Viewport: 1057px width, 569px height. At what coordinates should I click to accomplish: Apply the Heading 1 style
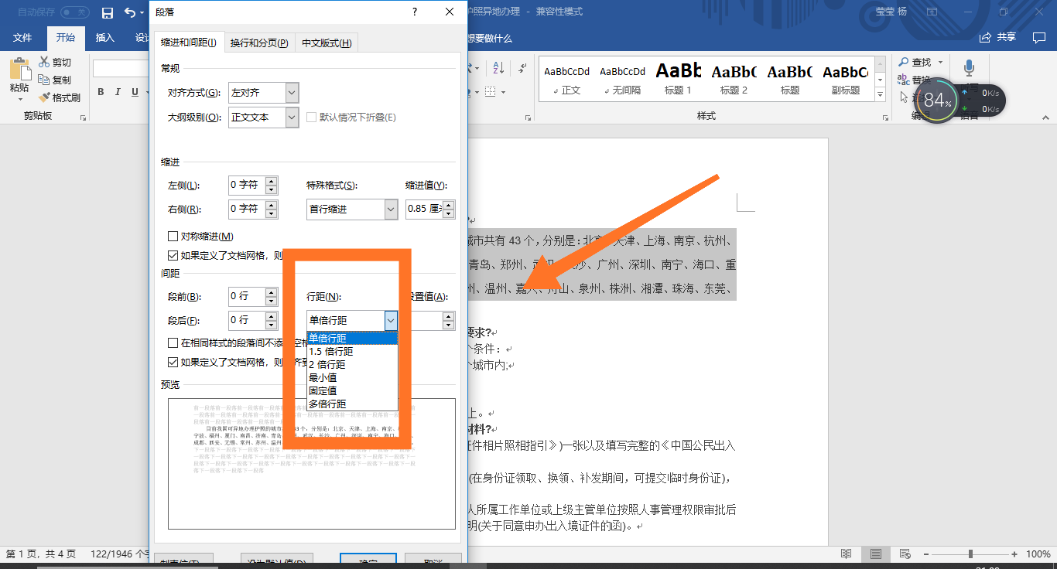[678, 79]
